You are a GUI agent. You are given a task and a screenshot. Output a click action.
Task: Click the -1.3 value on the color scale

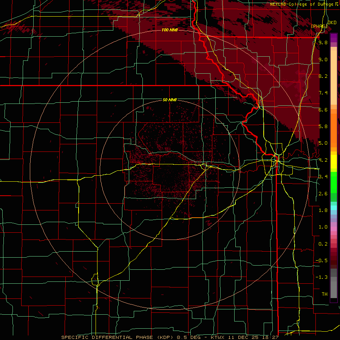[321, 277]
